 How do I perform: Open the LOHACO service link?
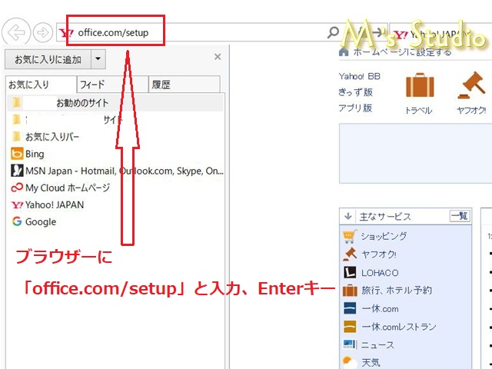[380, 273]
